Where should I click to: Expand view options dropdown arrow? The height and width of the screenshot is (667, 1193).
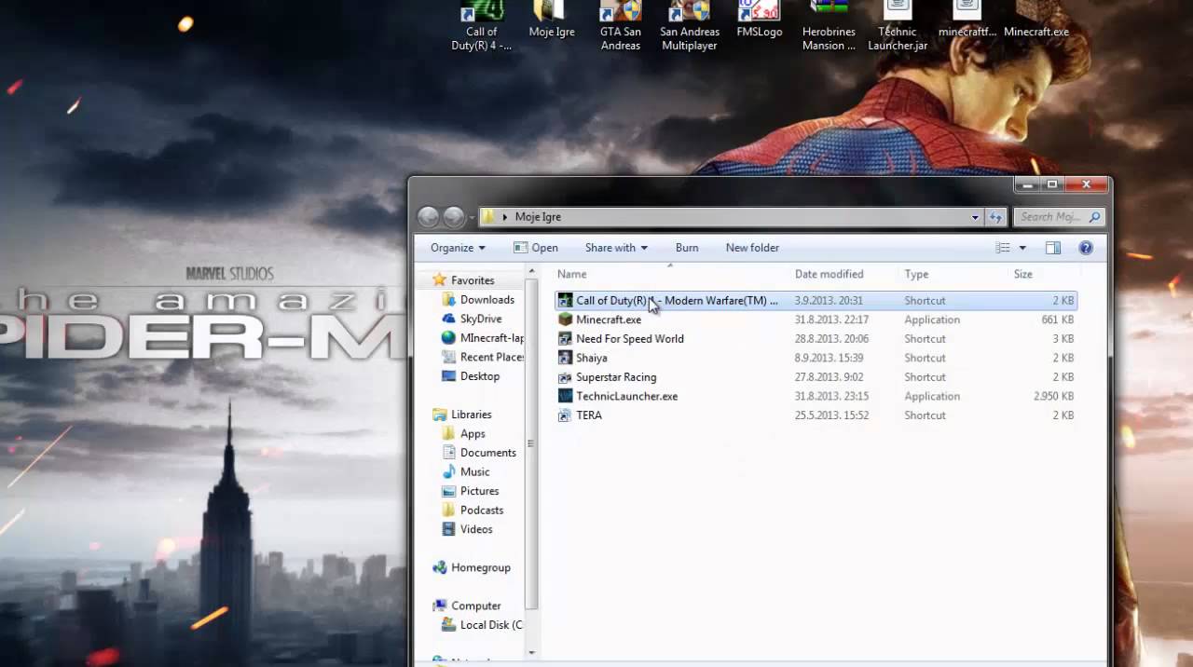point(1022,248)
